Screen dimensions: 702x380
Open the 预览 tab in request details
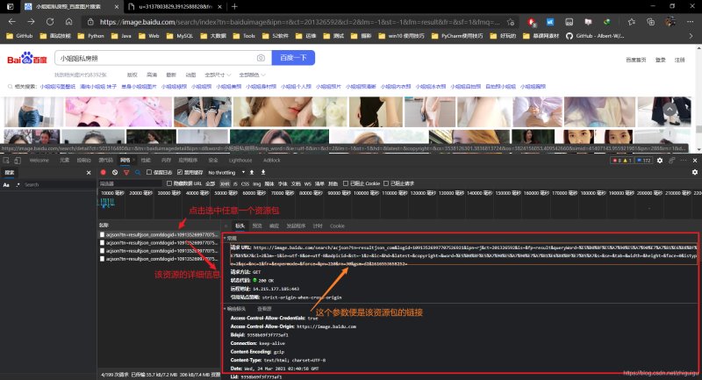coord(257,226)
